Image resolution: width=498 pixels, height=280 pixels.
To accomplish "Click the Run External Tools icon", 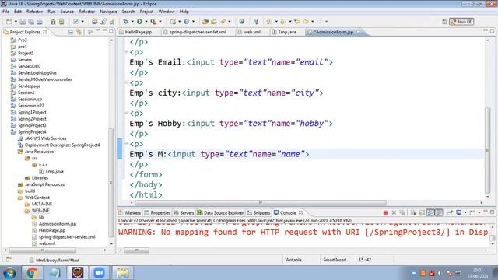I will click(153, 22).
